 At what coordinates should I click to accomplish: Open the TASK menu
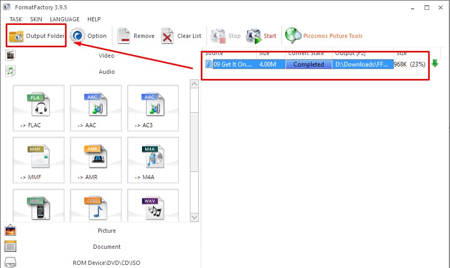(16, 19)
